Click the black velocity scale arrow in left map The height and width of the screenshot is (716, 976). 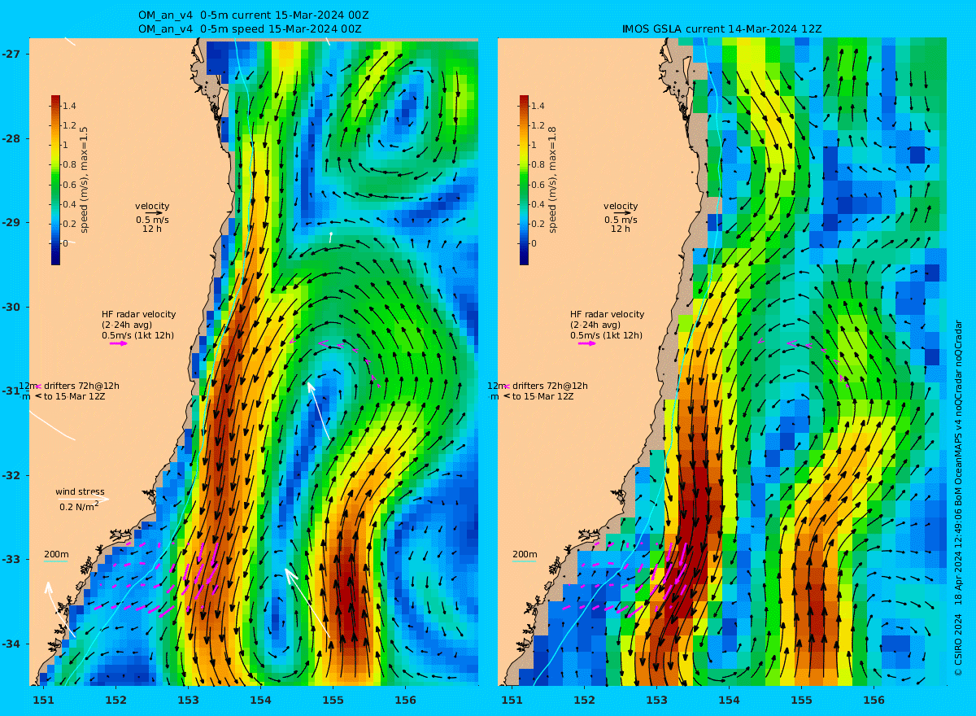pyautogui.click(x=154, y=213)
